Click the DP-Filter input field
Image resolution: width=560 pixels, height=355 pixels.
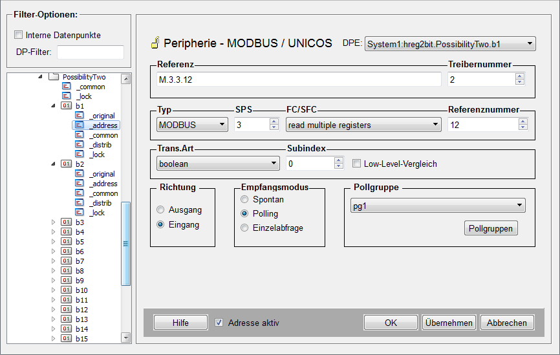(91, 52)
